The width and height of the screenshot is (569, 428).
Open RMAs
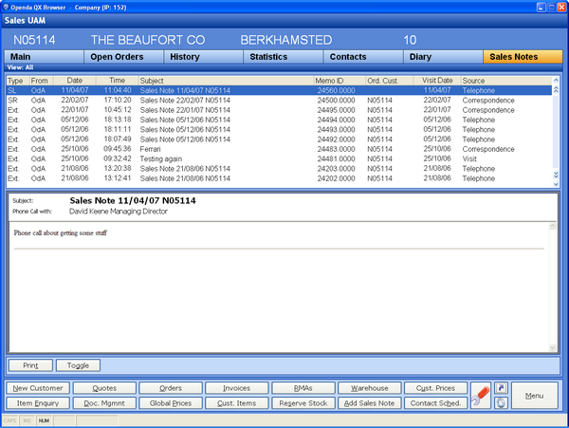[x=303, y=388]
